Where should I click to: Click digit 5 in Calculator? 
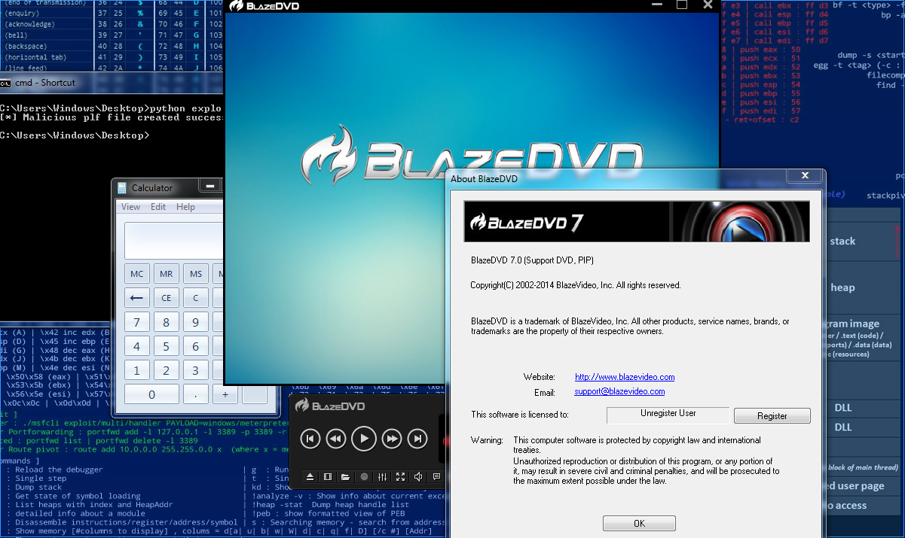(x=167, y=347)
